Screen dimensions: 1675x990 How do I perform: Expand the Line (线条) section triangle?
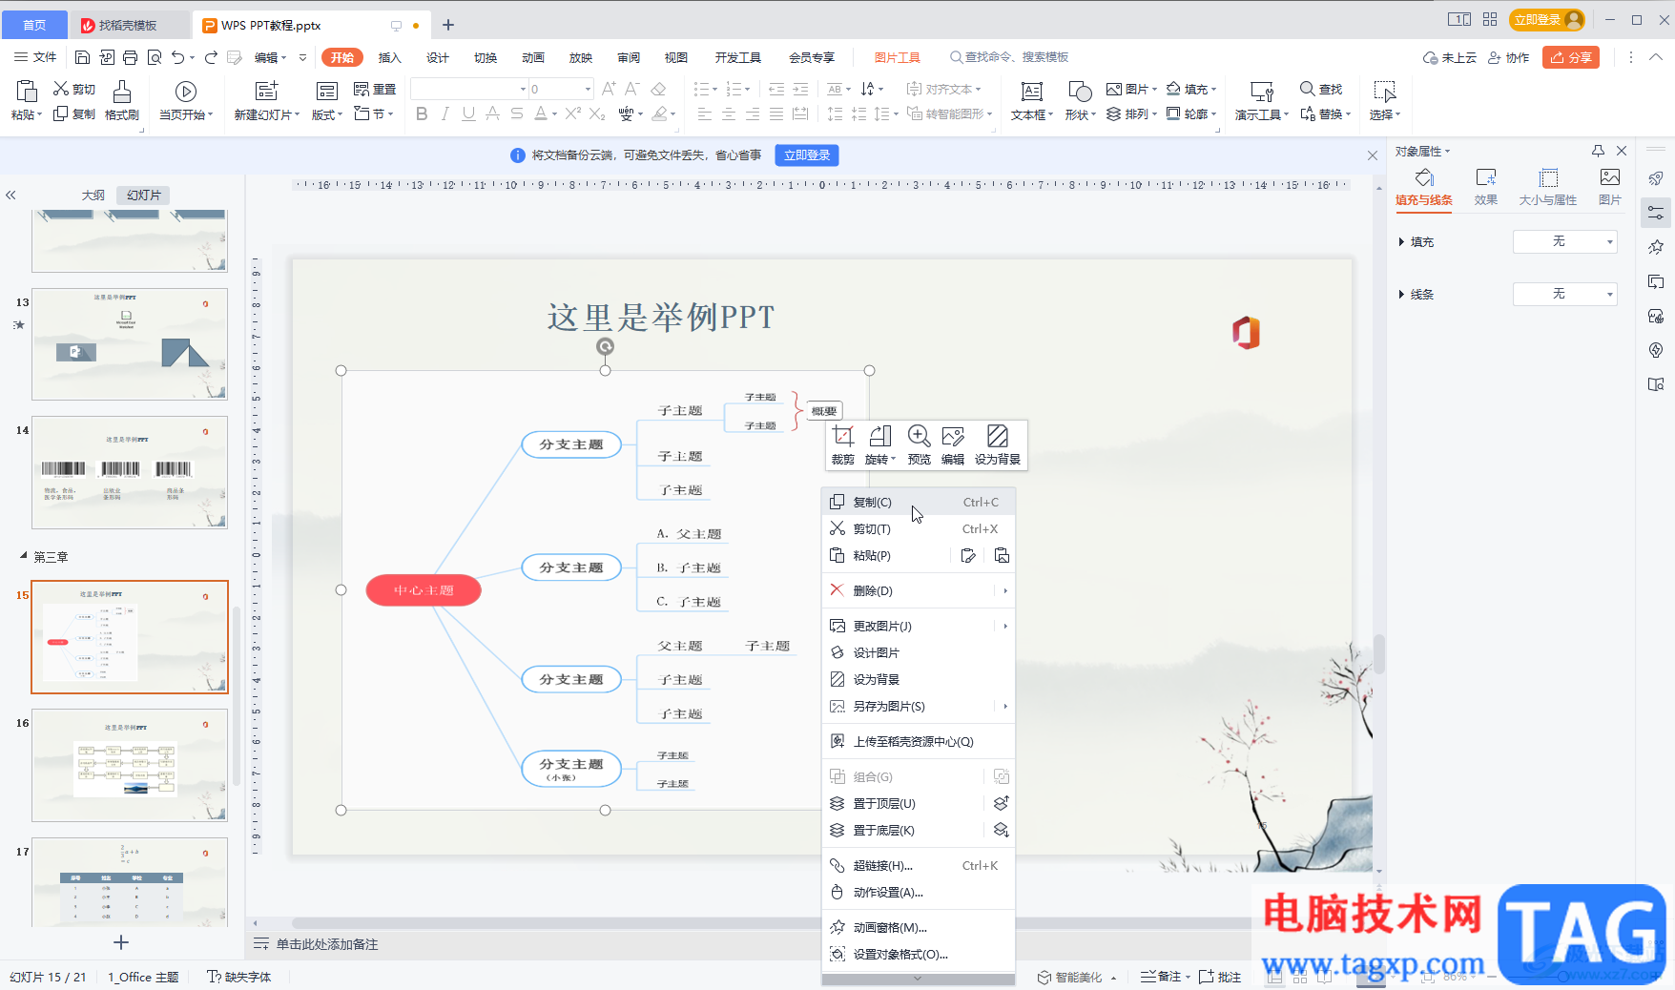point(1401,294)
